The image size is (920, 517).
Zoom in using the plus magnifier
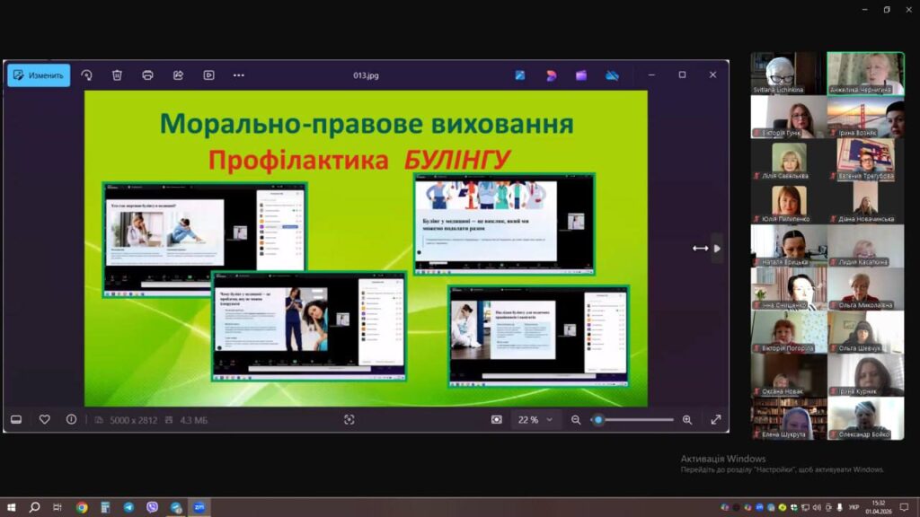pyautogui.click(x=687, y=419)
